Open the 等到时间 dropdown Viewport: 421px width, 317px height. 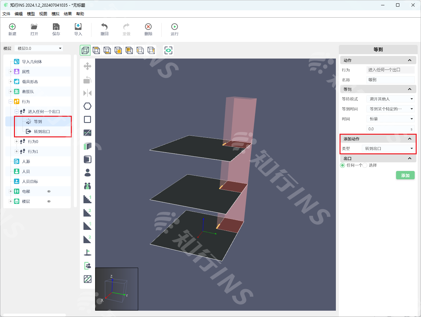(390, 109)
